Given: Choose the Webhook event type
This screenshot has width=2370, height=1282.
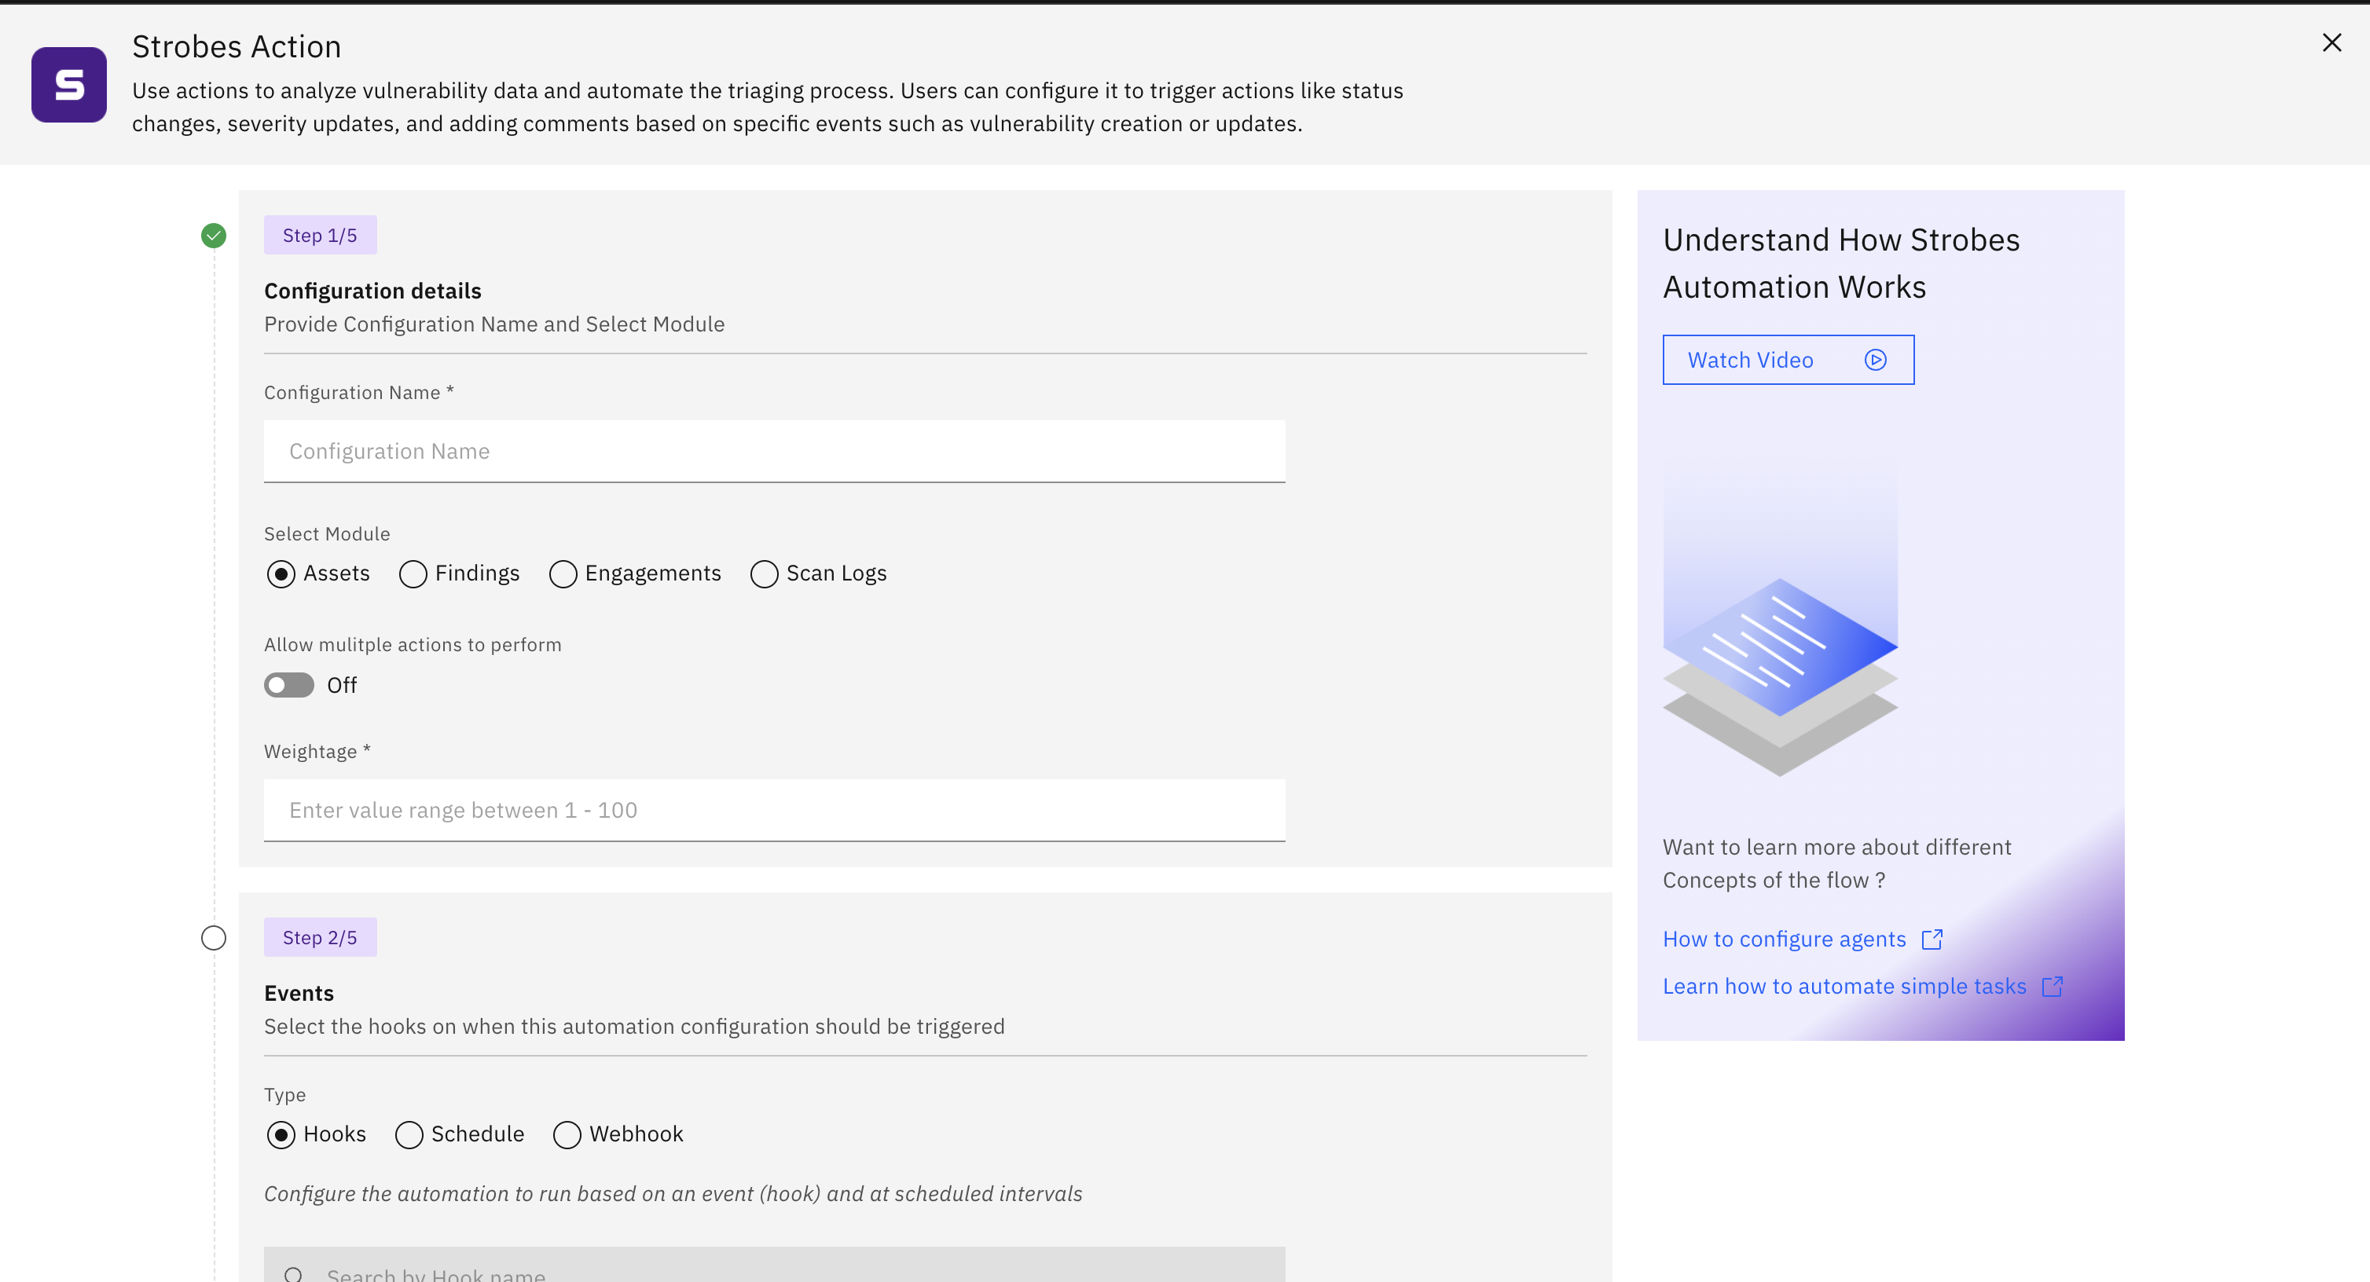Looking at the screenshot, I should (x=567, y=1134).
